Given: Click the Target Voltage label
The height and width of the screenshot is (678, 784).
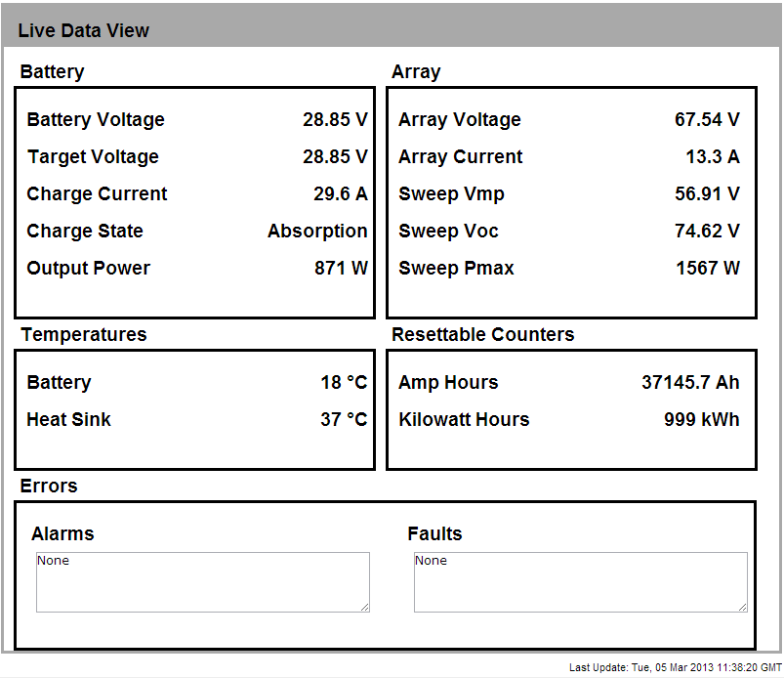Looking at the screenshot, I should tap(93, 157).
